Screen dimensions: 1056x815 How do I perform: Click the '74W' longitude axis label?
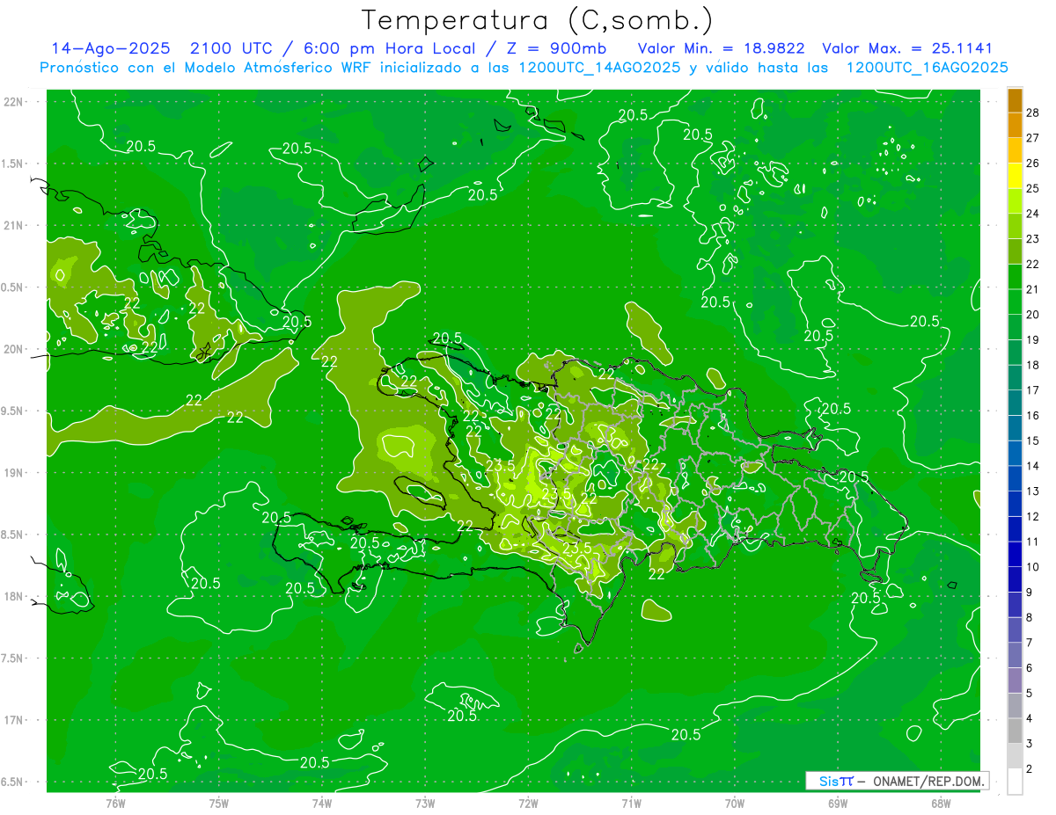click(322, 803)
